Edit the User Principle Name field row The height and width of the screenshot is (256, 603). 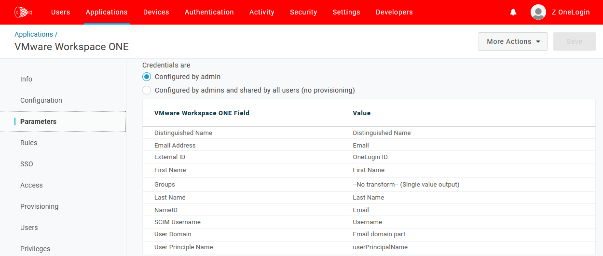[183, 247]
